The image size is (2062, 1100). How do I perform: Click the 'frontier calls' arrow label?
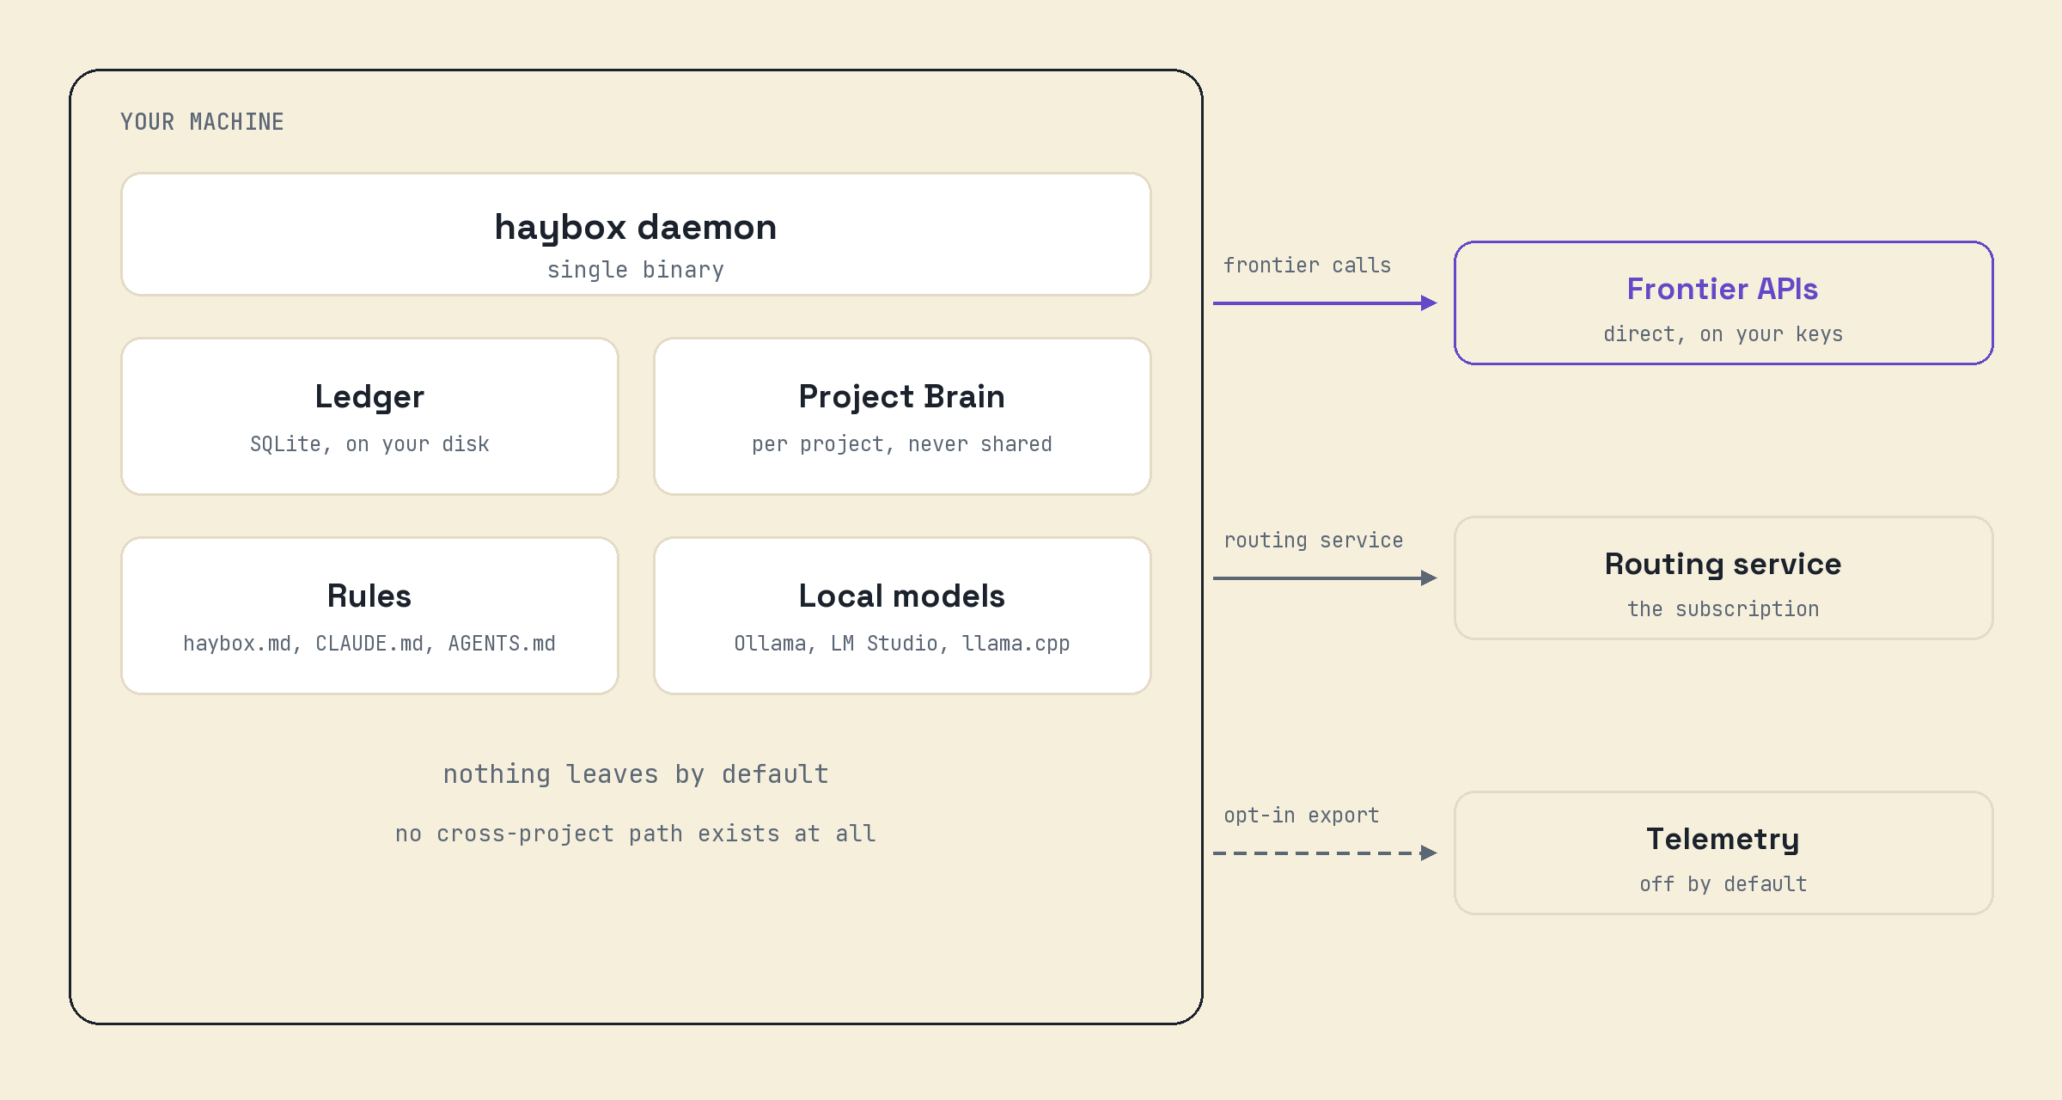click(x=1308, y=266)
